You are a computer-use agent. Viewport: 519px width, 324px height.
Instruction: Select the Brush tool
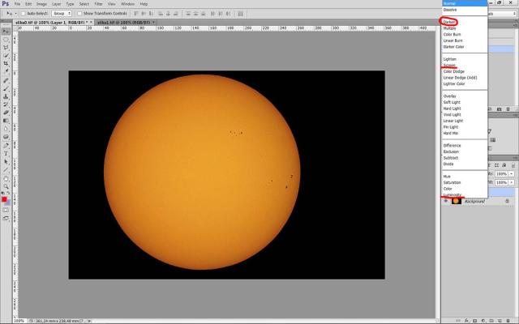point(5,88)
